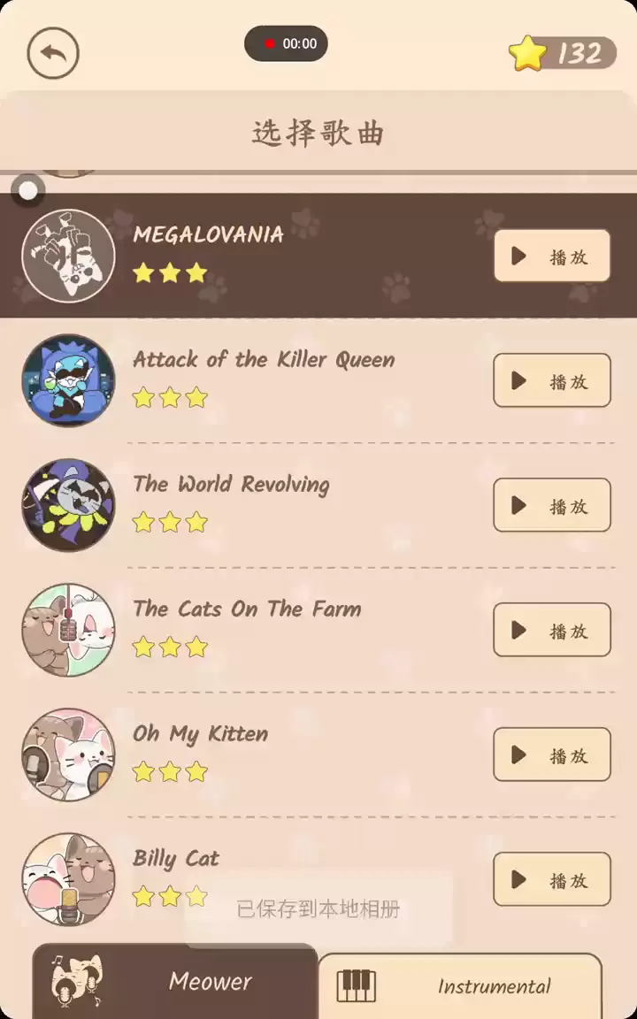Switch to the Instrumental tab
Image resolution: width=637 pixels, height=1019 pixels.
click(459, 986)
